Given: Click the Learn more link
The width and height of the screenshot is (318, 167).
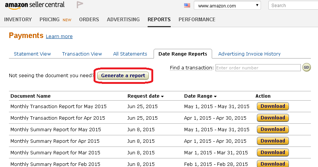Looking at the screenshot, I should pyautogui.click(x=59, y=37).
